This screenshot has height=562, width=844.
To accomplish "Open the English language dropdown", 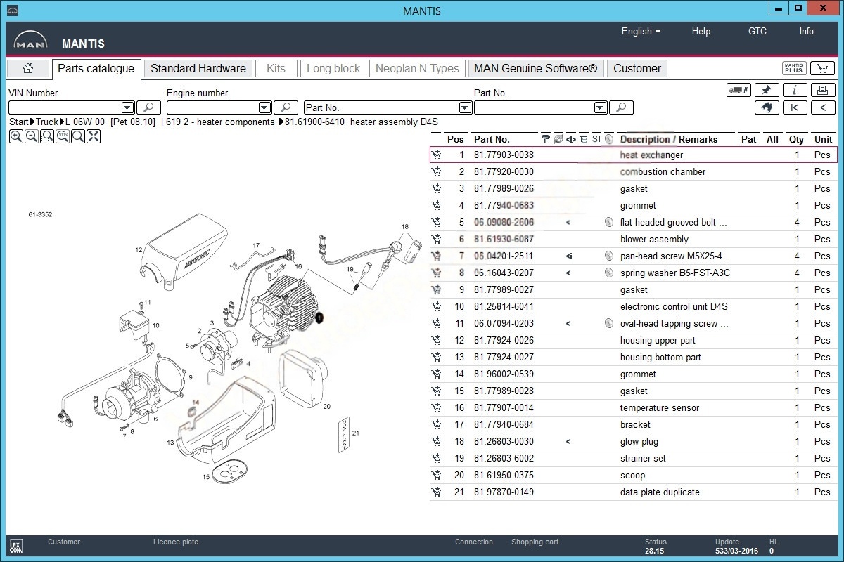I will click(x=641, y=31).
